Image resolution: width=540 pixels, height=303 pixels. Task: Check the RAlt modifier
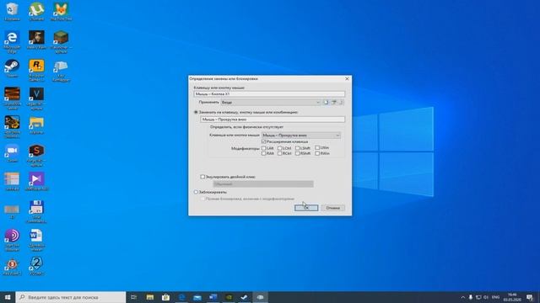(264, 153)
